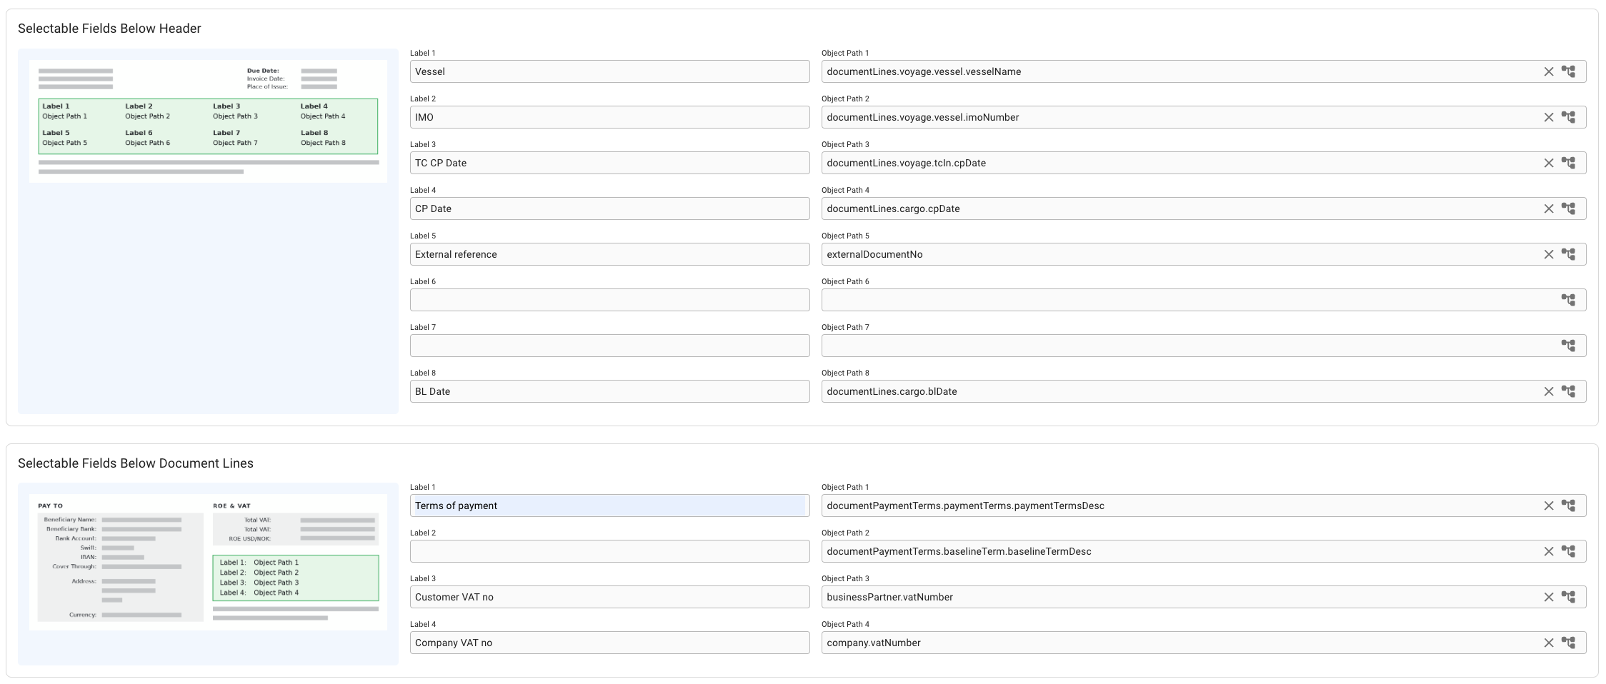Open tree picker for businessPartner.vatNumber path
This screenshot has height=684, width=1606.
(x=1568, y=597)
